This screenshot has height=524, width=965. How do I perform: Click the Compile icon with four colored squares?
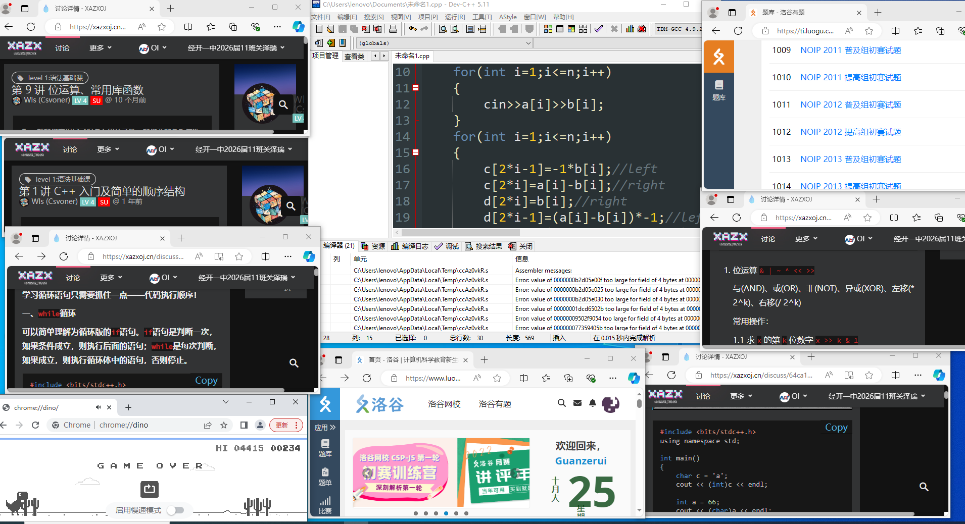(x=548, y=29)
